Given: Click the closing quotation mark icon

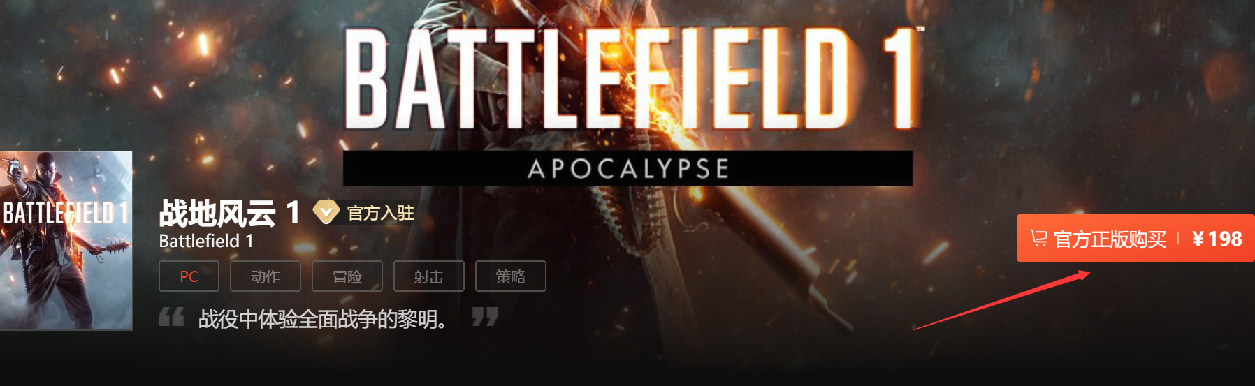Looking at the screenshot, I should [485, 317].
